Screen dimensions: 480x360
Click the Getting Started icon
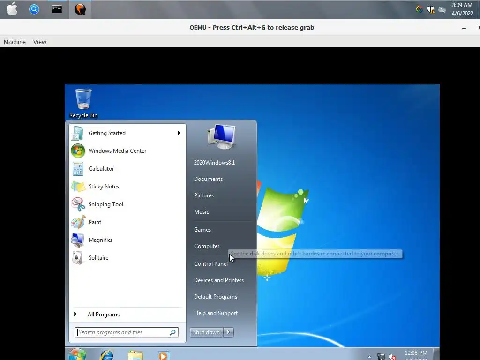(x=77, y=133)
